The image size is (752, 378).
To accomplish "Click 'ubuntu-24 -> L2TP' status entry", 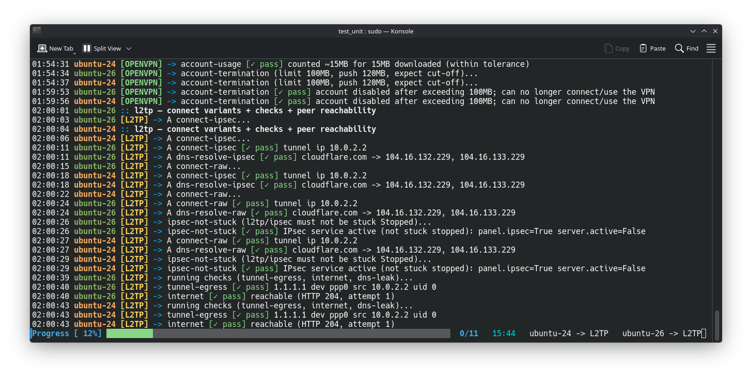I will point(569,333).
